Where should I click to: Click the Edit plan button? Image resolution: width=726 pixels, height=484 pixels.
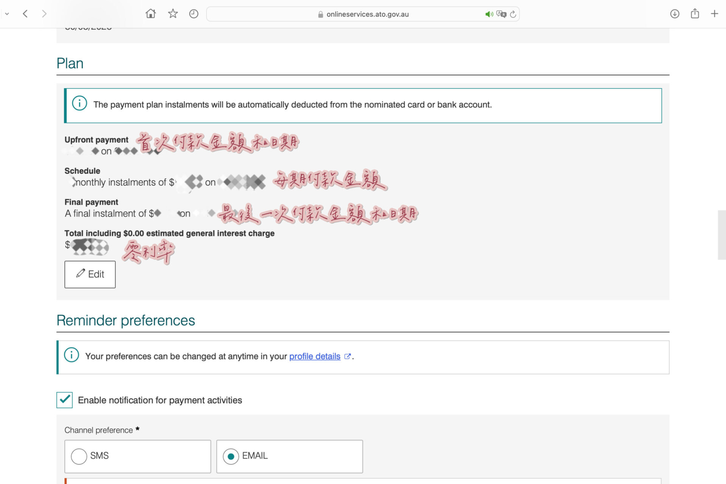coord(90,274)
